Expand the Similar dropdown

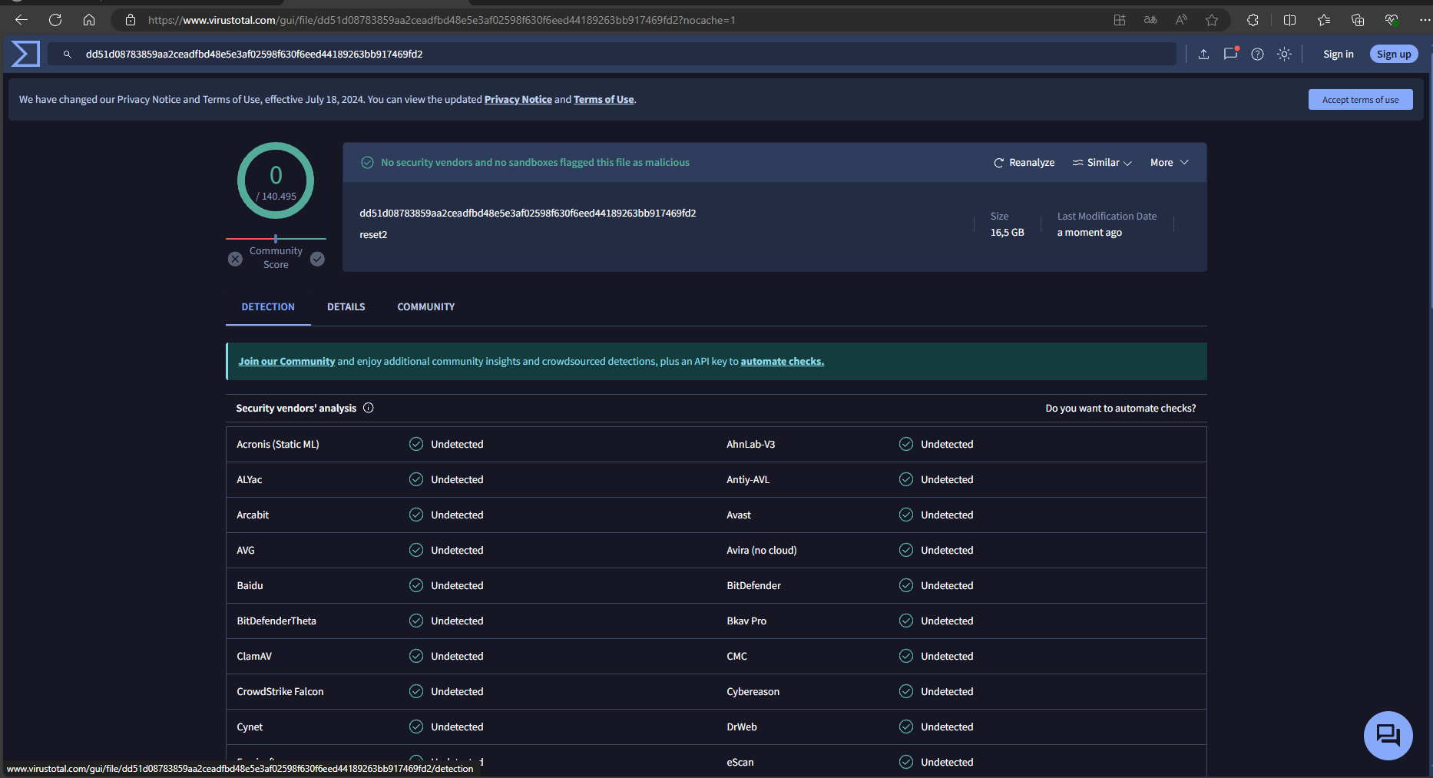coord(1102,162)
